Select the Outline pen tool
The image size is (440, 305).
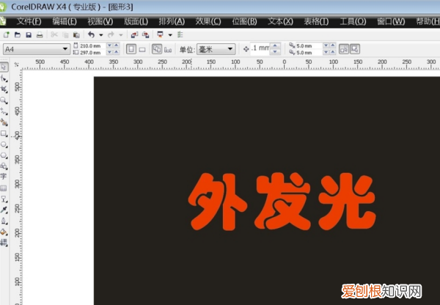pos(4,221)
